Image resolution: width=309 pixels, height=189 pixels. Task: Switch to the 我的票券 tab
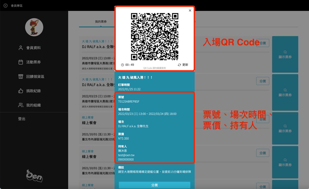tap(101, 22)
